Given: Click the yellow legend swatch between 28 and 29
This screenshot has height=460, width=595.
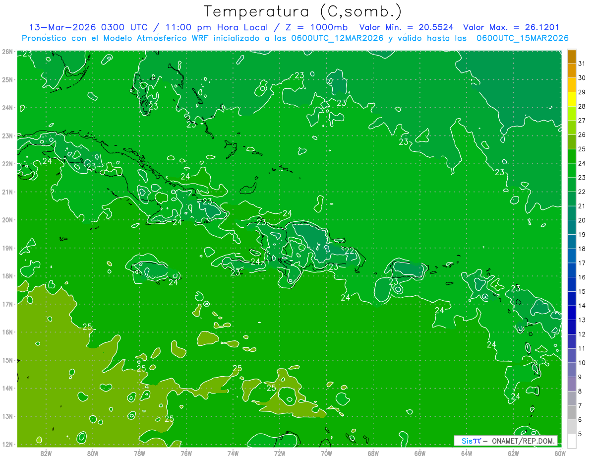Looking at the screenshot, I should point(572,99).
